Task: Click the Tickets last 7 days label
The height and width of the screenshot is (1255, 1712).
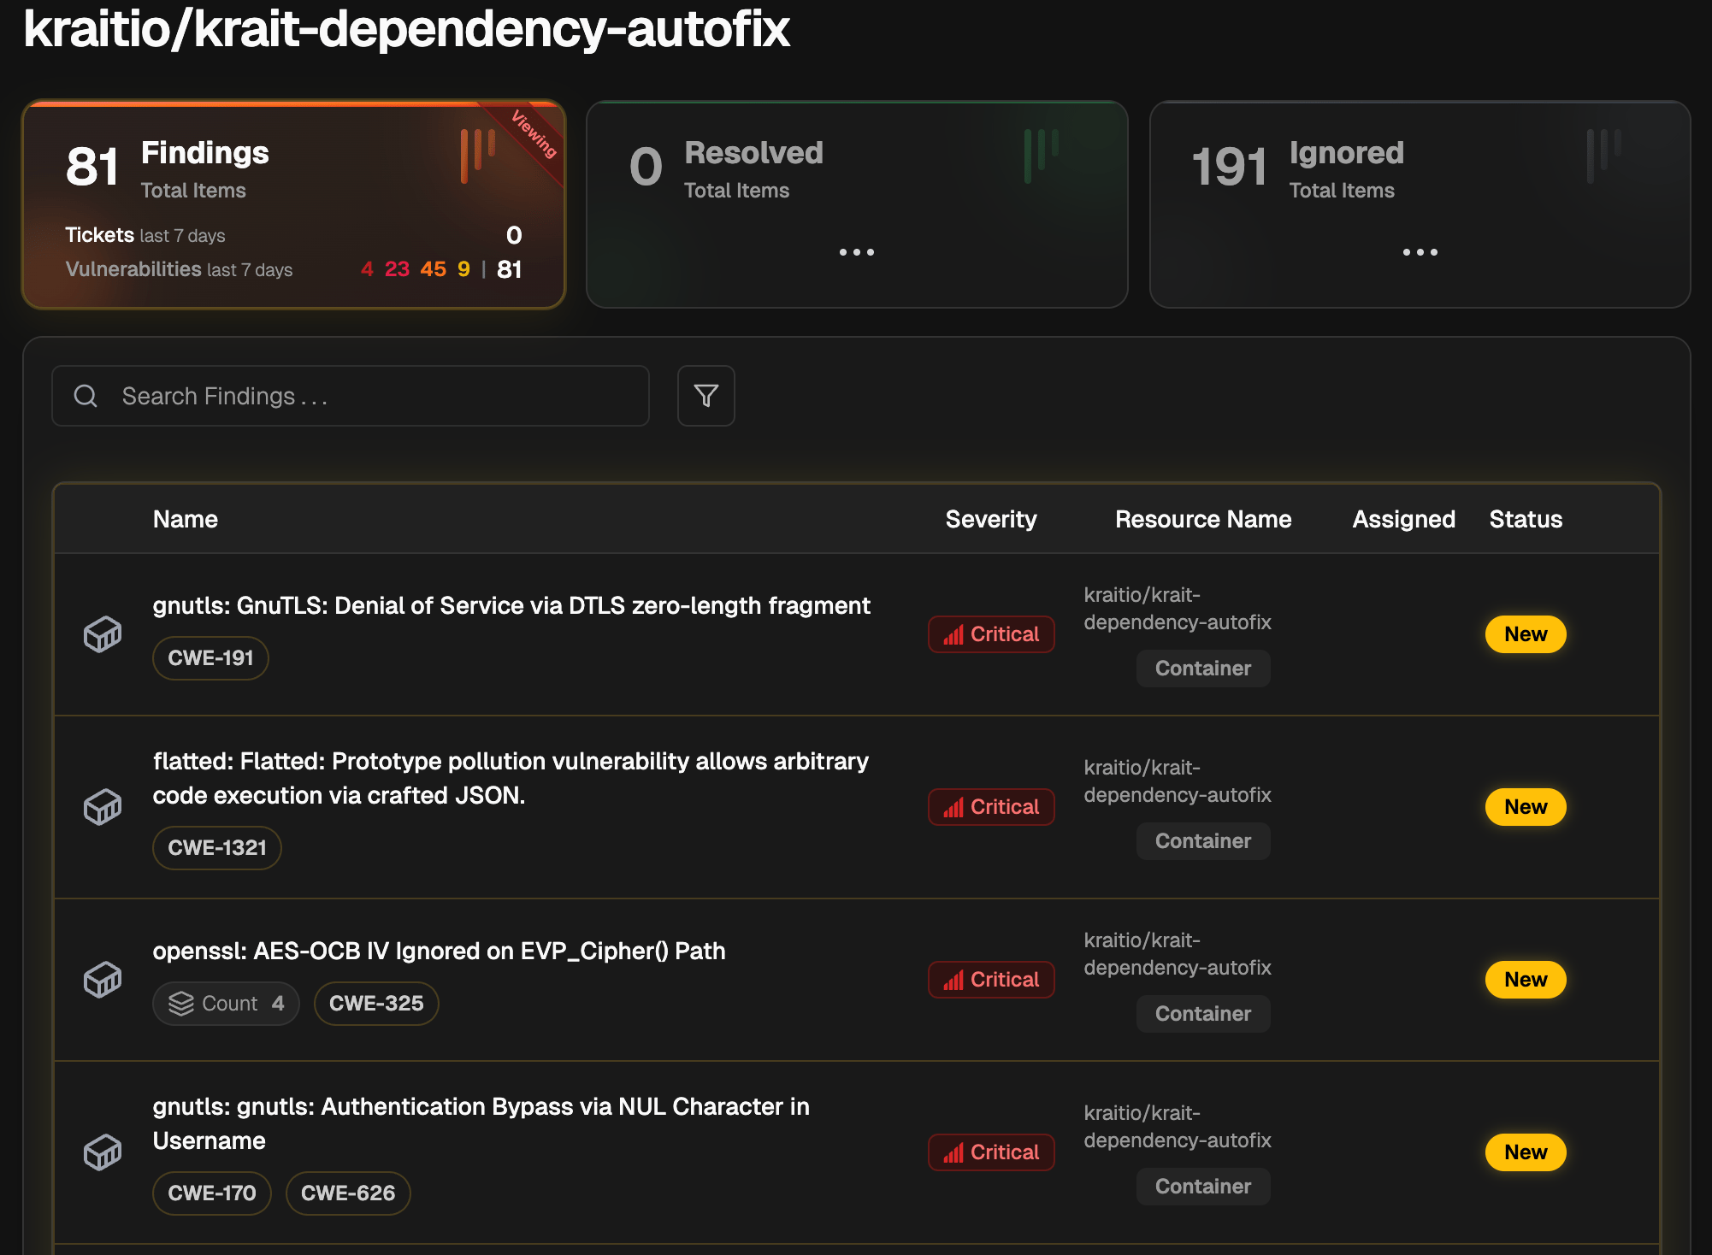Action: [x=145, y=235]
